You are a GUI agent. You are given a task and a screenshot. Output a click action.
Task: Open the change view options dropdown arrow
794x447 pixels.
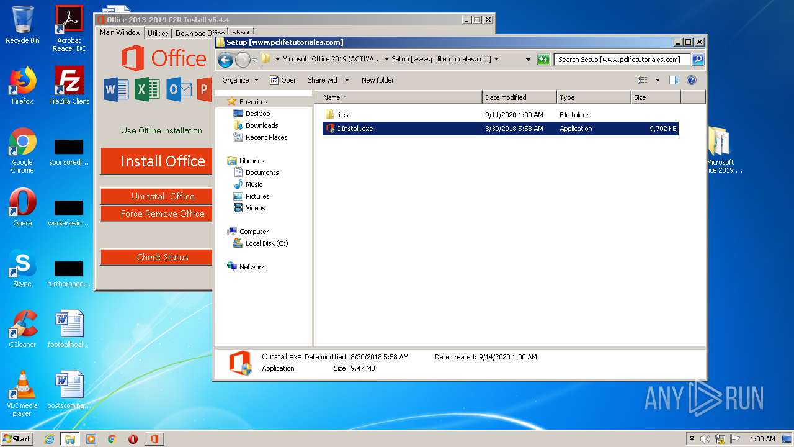658,80
